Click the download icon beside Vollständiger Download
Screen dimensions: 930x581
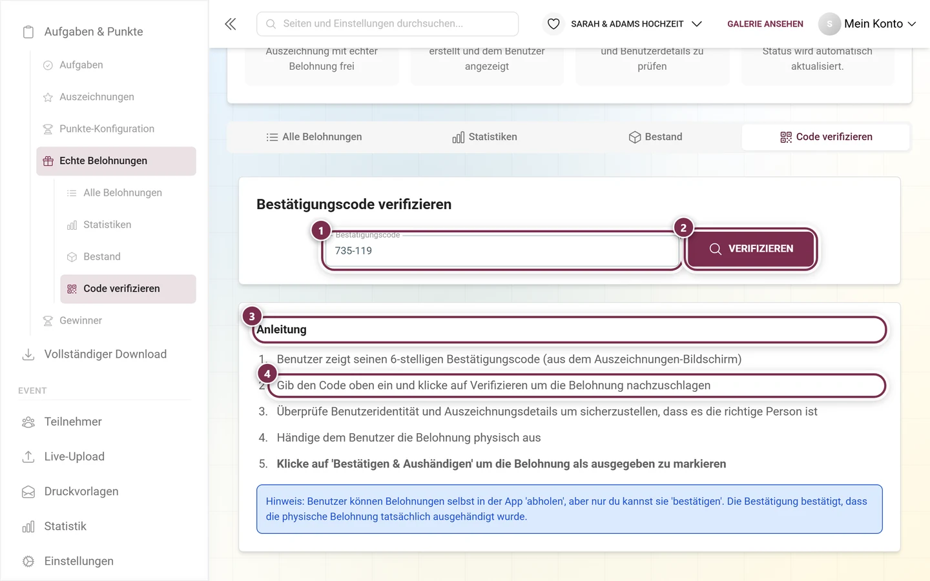click(28, 354)
